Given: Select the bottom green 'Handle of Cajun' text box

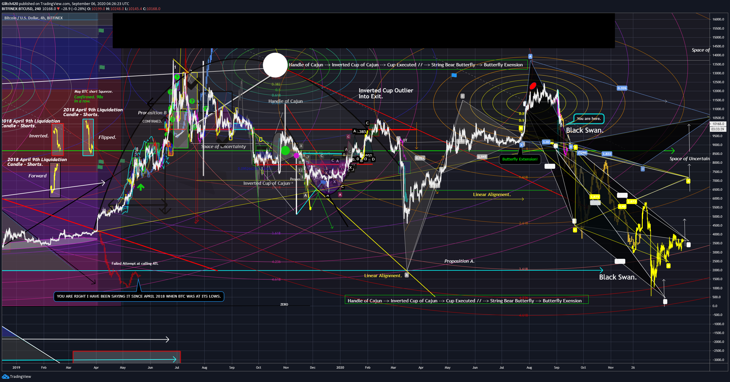Looking at the screenshot, I should pos(466,299).
